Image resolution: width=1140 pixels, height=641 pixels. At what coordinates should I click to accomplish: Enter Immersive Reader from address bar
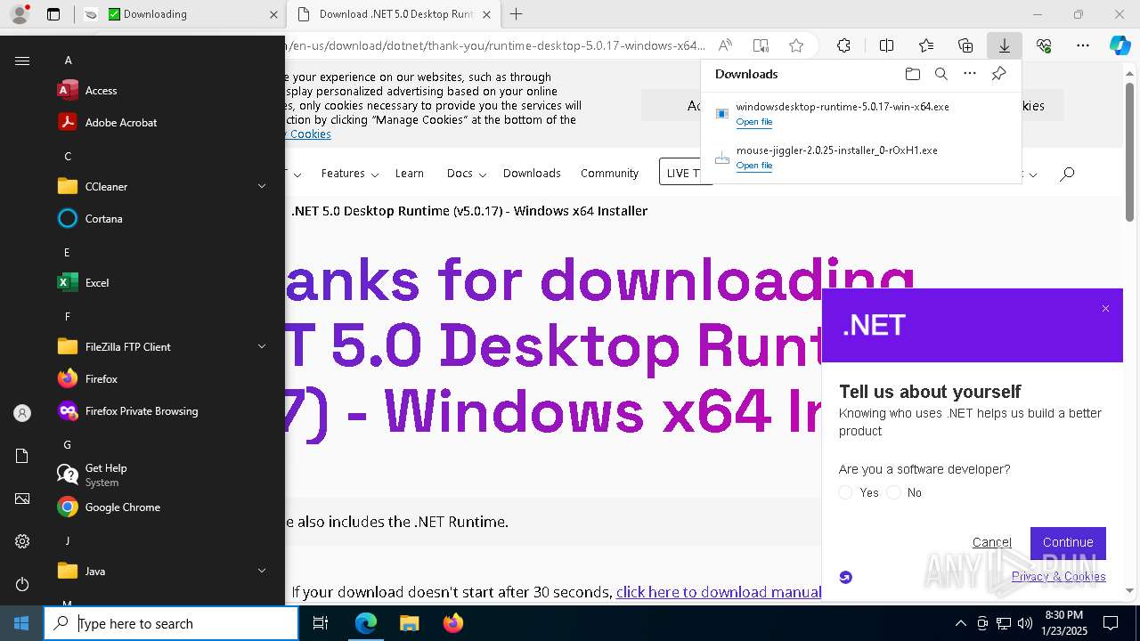[x=761, y=45]
